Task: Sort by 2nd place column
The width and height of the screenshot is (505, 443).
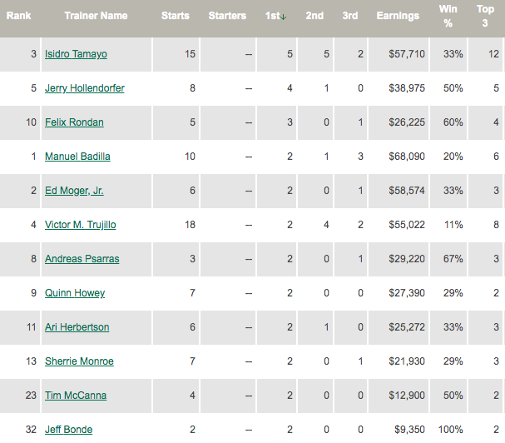Action: (x=314, y=16)
